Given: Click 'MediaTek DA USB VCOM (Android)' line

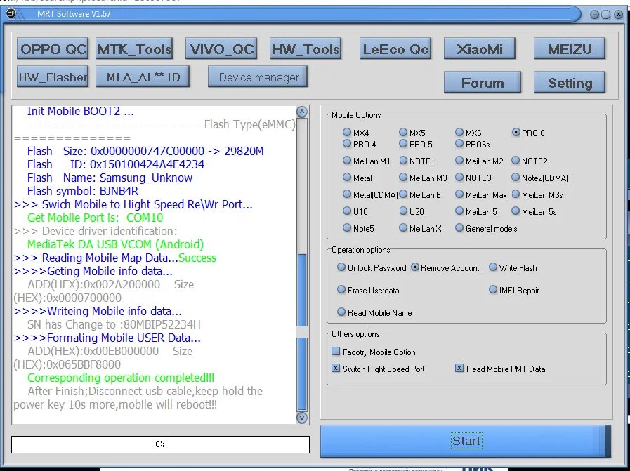Looking at the screenshot, I should point(116,244).
